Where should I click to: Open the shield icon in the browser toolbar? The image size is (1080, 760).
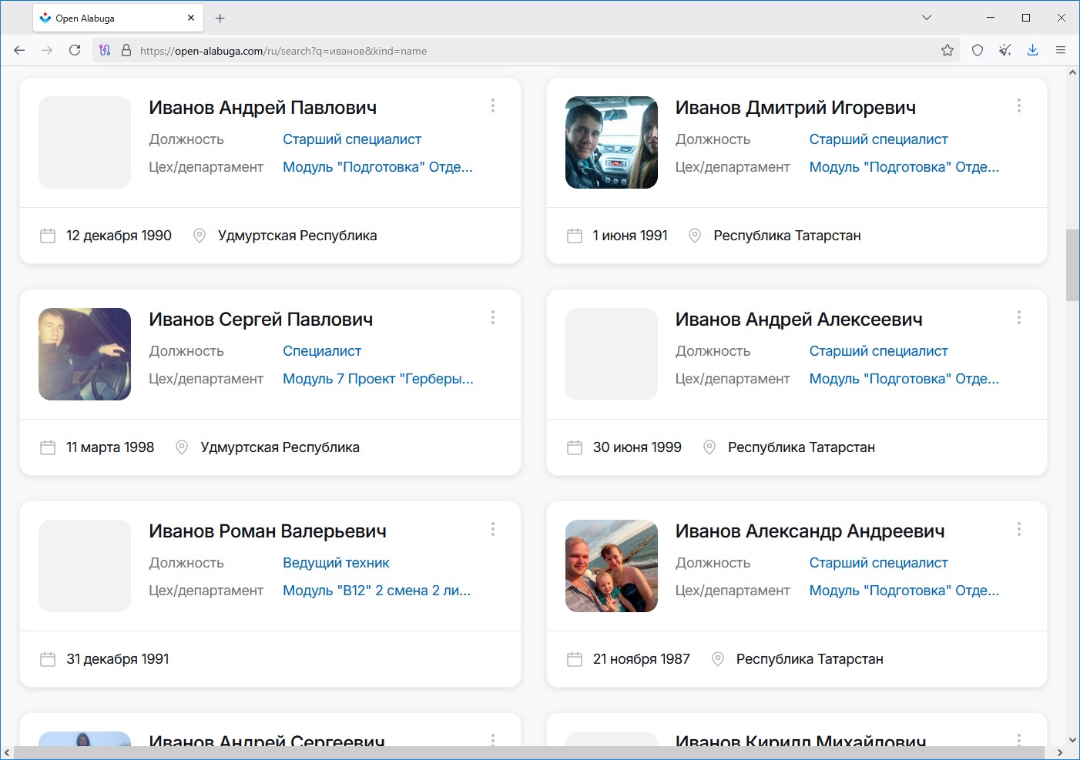click(978, 50)
